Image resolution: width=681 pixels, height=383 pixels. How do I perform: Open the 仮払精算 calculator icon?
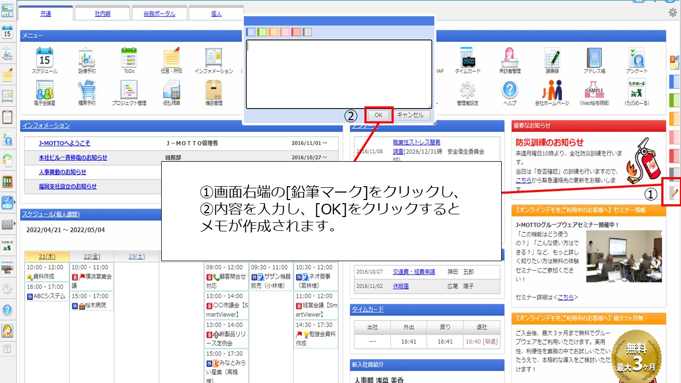click(171, 89)
